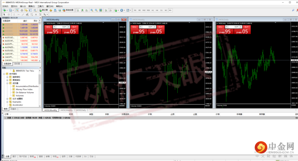Switch to bar chart icon
The width and height of the screenshot is (298, 161).
pyautogui.click(x=78, y=10)
